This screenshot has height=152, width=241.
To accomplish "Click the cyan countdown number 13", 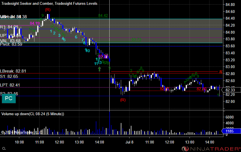I will [99, 62].
